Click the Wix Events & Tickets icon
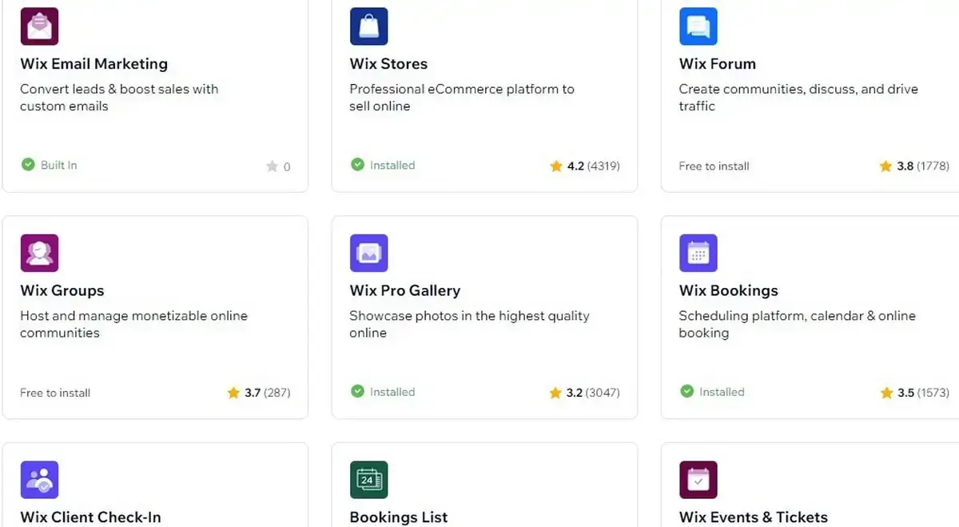The image size is (959, 527). [698, 480]
